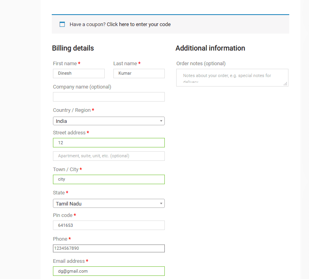Click the empty Company name input
This screenshot has width=309, height=279.
(x=109, y=97)
